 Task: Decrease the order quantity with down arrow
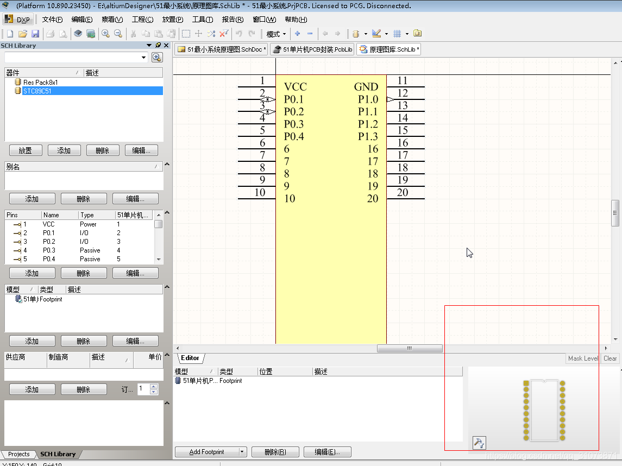pyautogui.click(x=154, y=392)
